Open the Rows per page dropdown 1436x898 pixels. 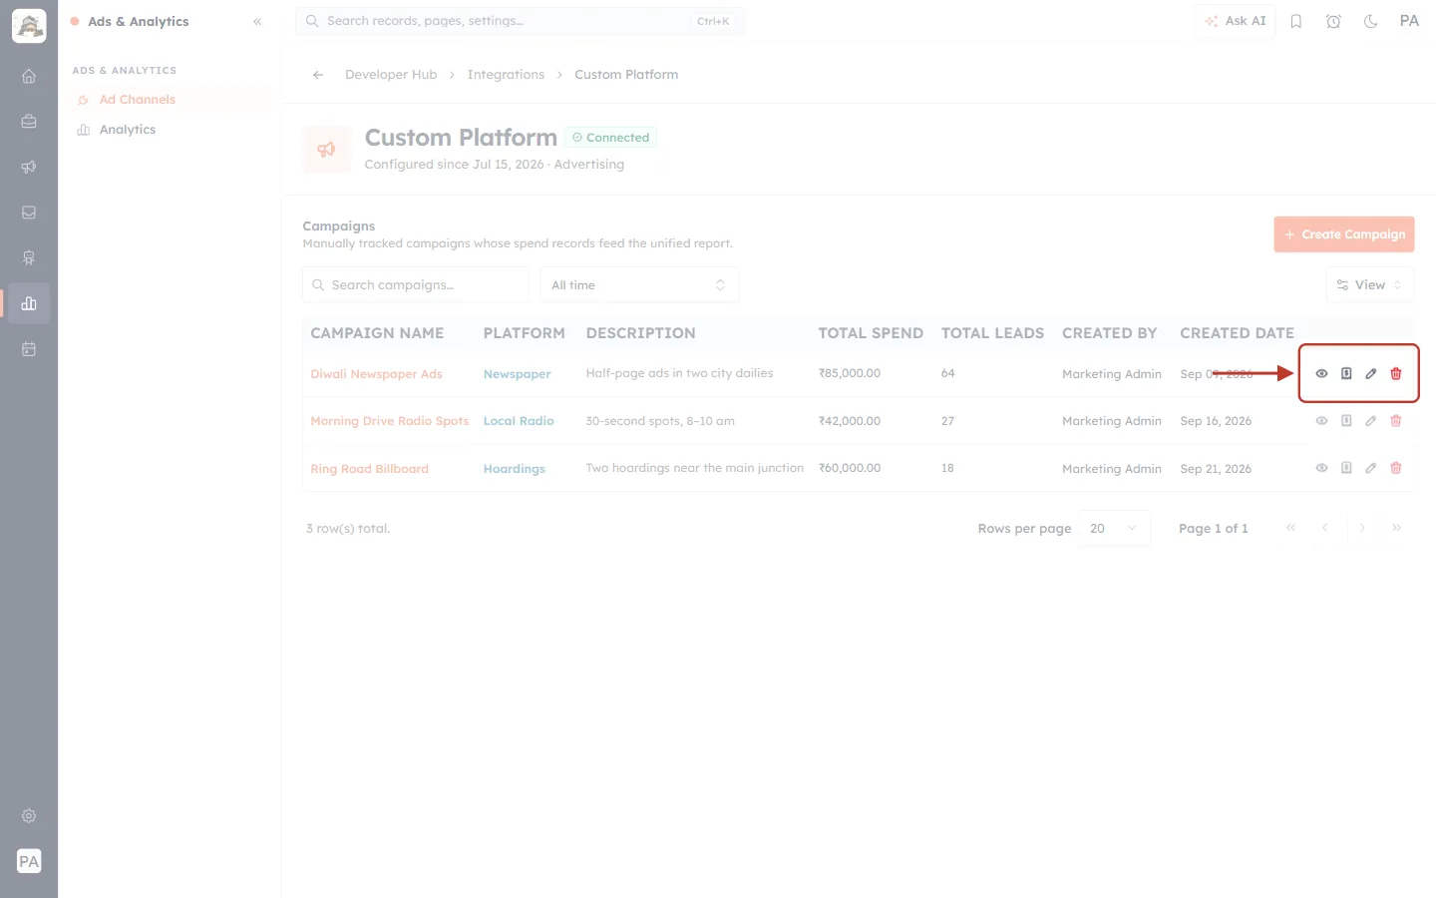coord(1114,528)
